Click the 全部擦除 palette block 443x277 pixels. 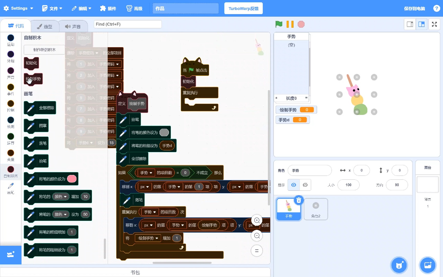[x=40, y=108]
